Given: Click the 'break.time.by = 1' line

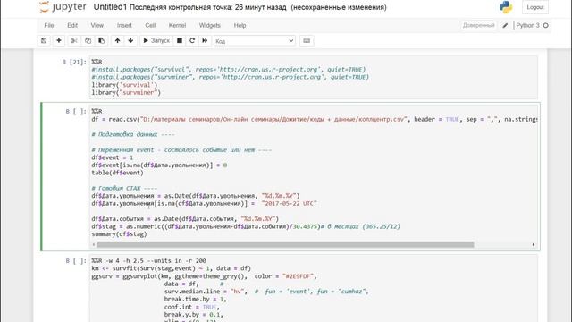Looking at the screenshot, I should [196, 299].
